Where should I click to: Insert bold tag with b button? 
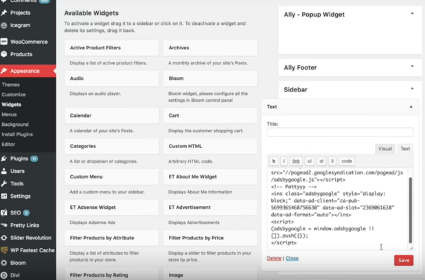(274, 161)
